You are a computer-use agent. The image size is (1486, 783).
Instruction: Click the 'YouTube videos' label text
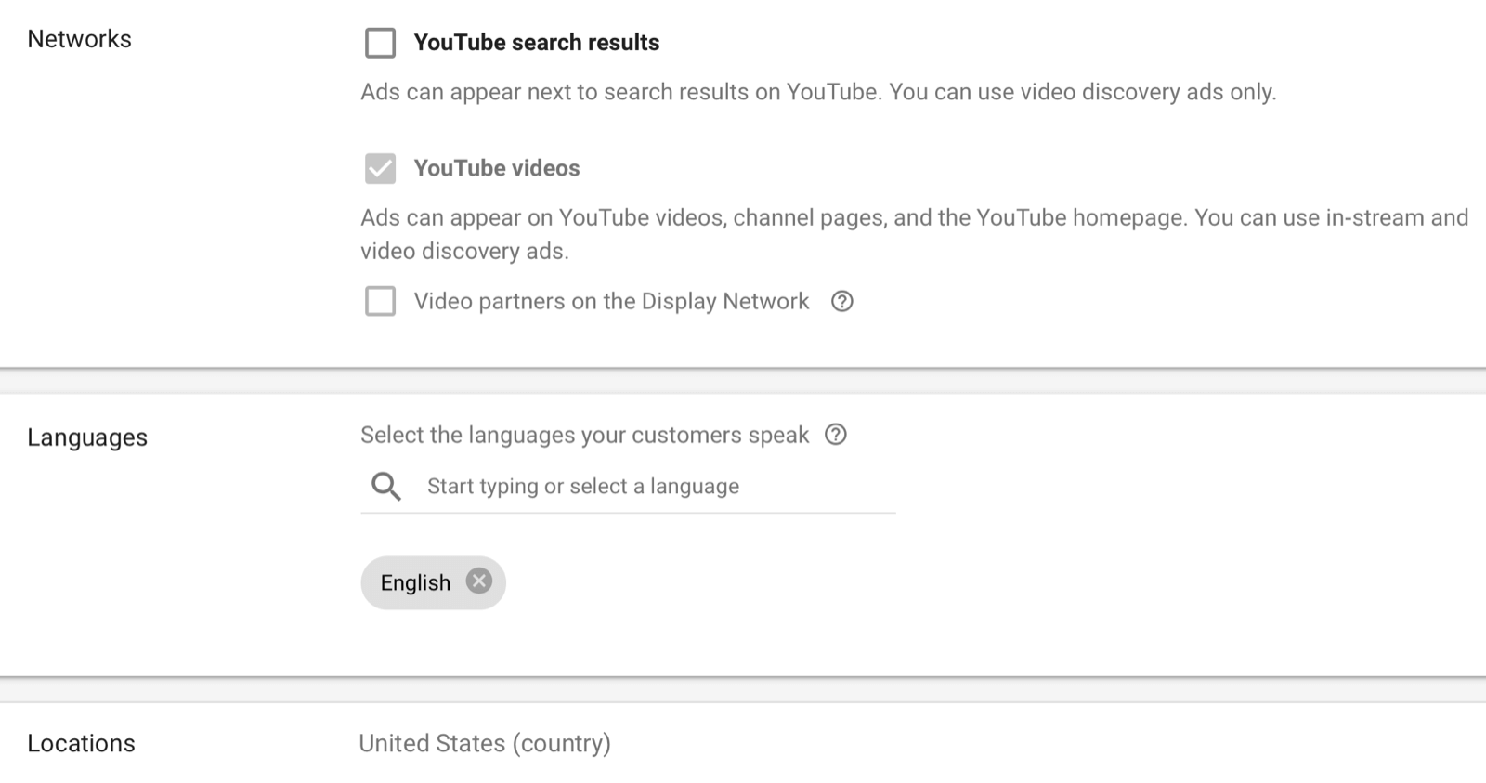[497, 168]
